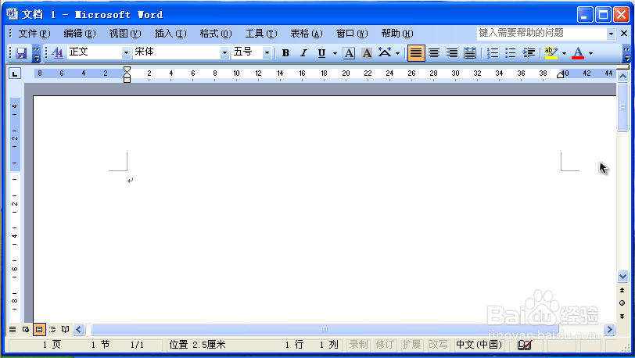Viewport: 635px width, 358px height.
Task: Click the 录制 status bar indicator
Action: (x=358, y=345)
